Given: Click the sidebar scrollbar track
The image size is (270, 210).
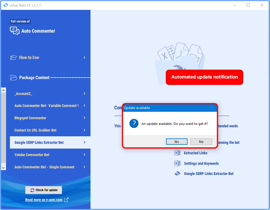Looking at the screenshot, I should pyautogui.click(x=3, y=128).
